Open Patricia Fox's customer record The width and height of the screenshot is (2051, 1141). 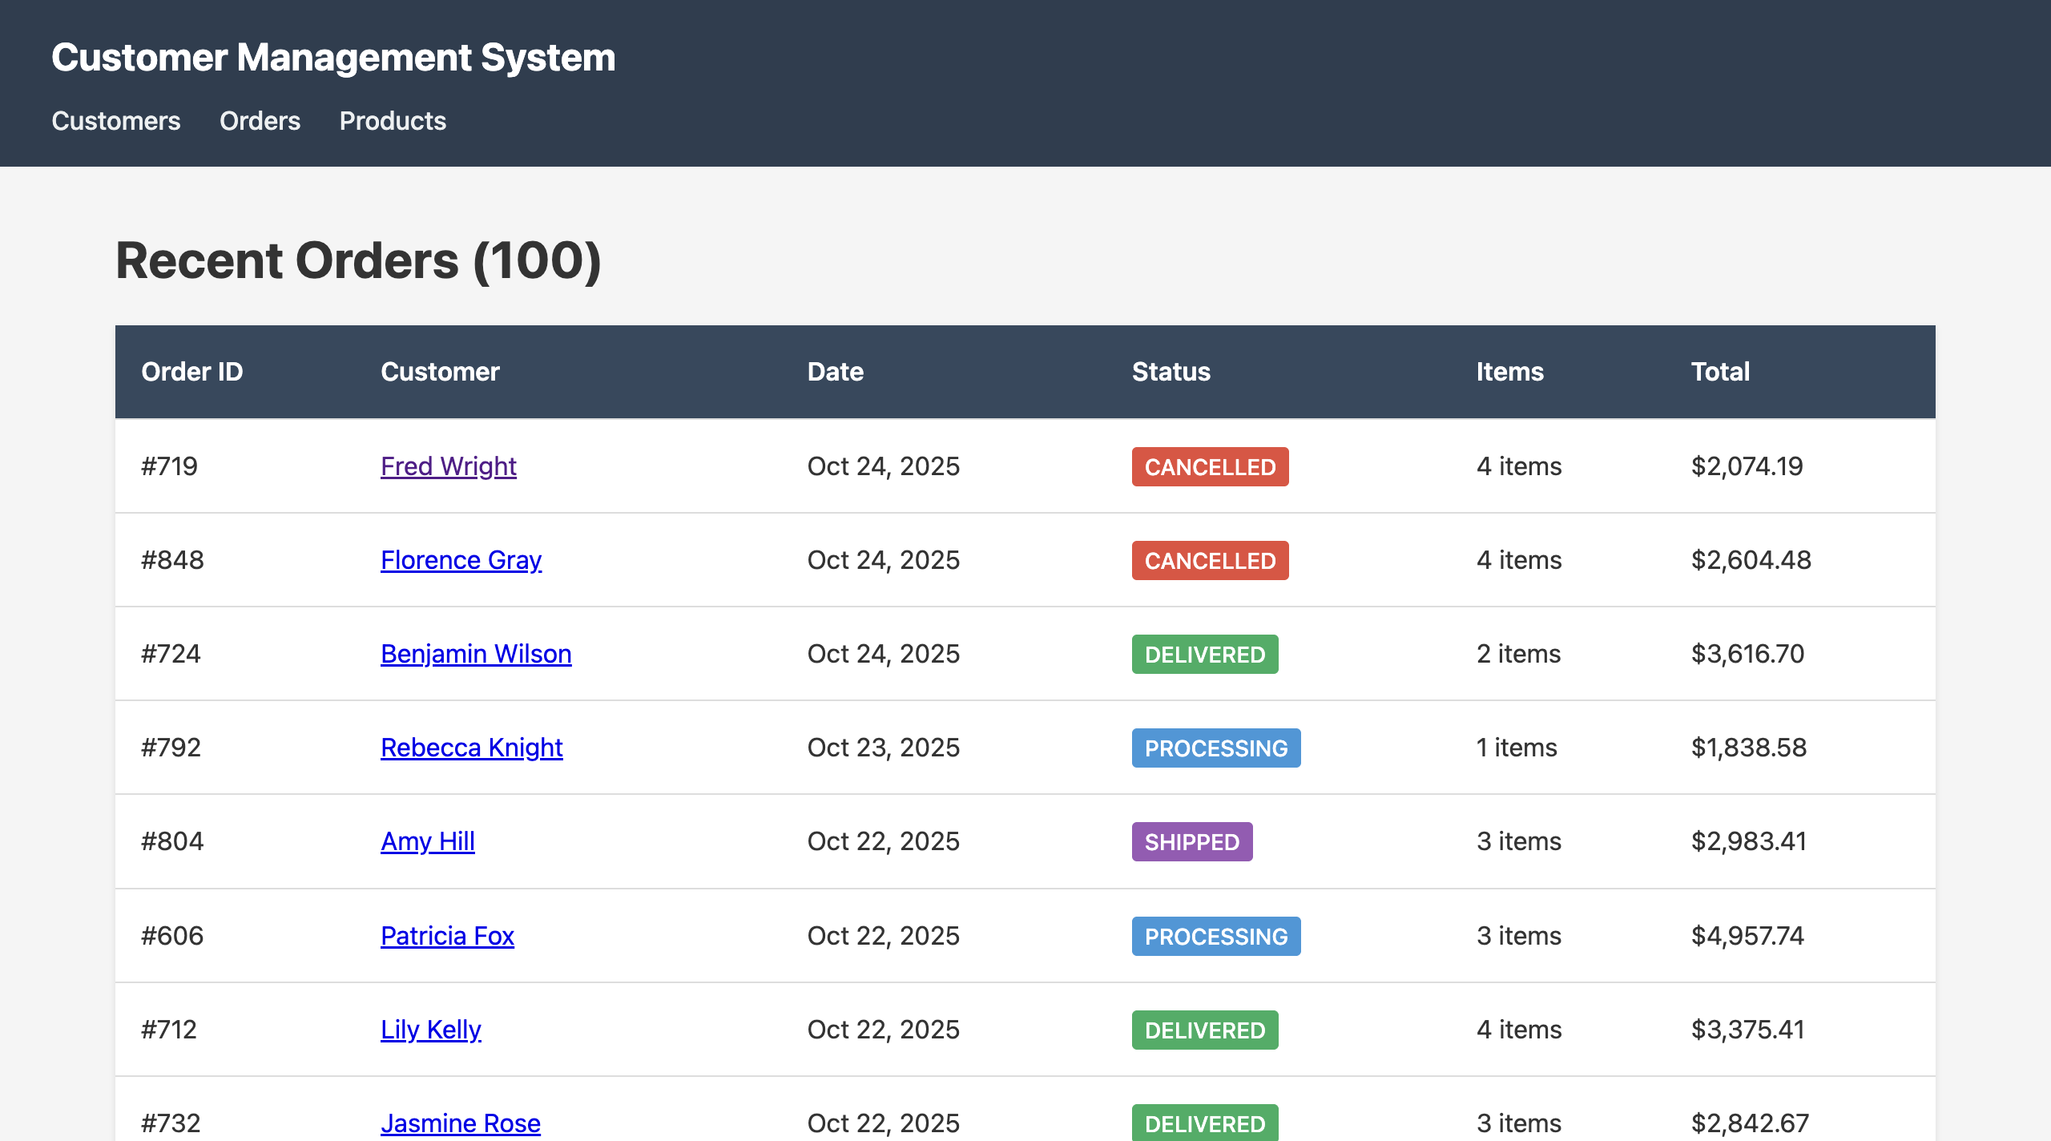[447, 935]
